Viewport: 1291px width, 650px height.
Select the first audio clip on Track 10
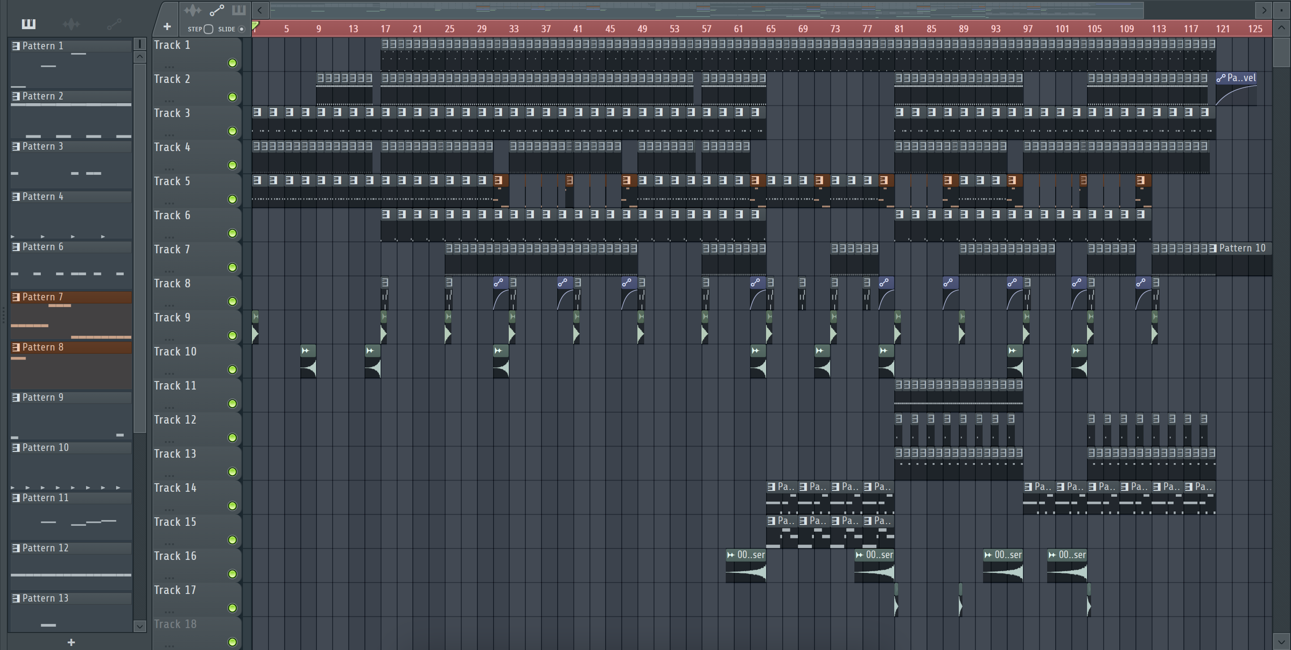point(308,361)
